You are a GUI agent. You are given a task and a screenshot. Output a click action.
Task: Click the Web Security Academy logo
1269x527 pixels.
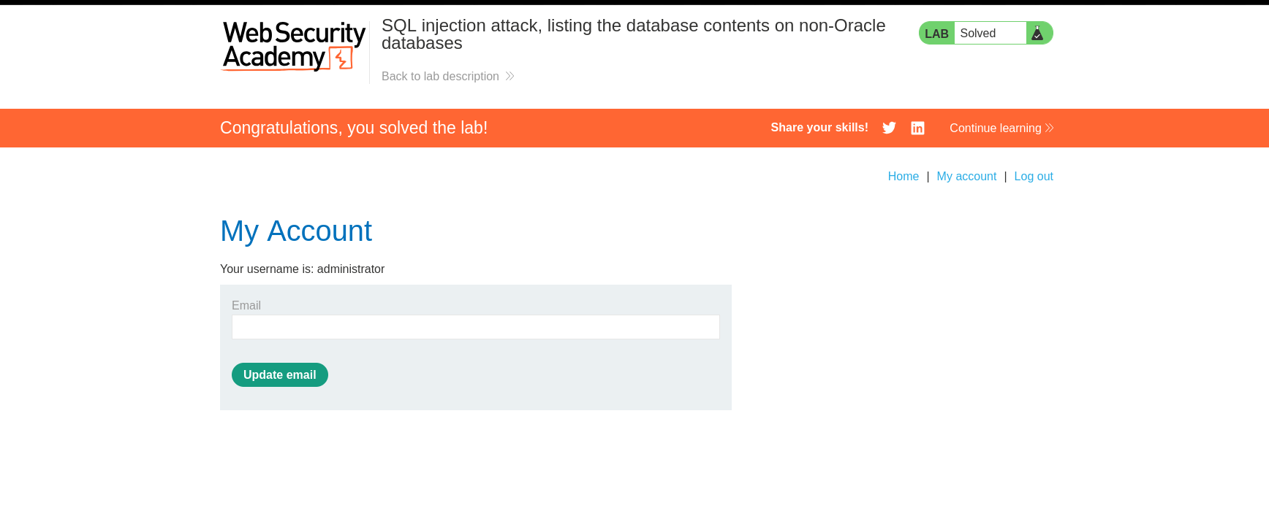tap(294, 46)
